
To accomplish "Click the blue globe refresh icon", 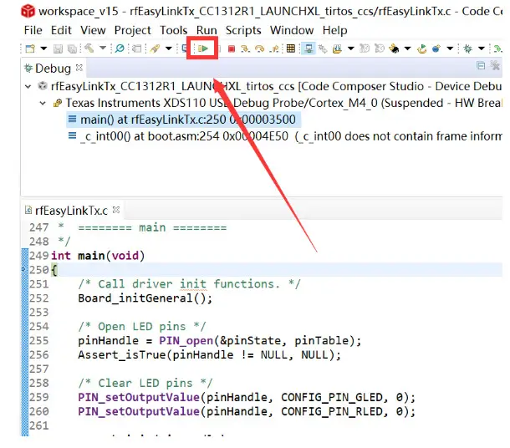I will 436,49.
